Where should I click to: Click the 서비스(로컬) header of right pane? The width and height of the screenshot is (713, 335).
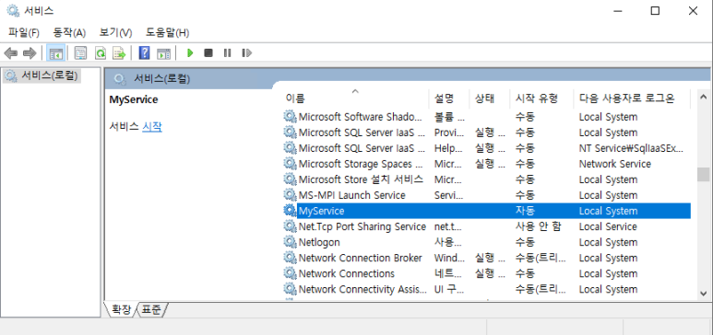coord(161,79)
